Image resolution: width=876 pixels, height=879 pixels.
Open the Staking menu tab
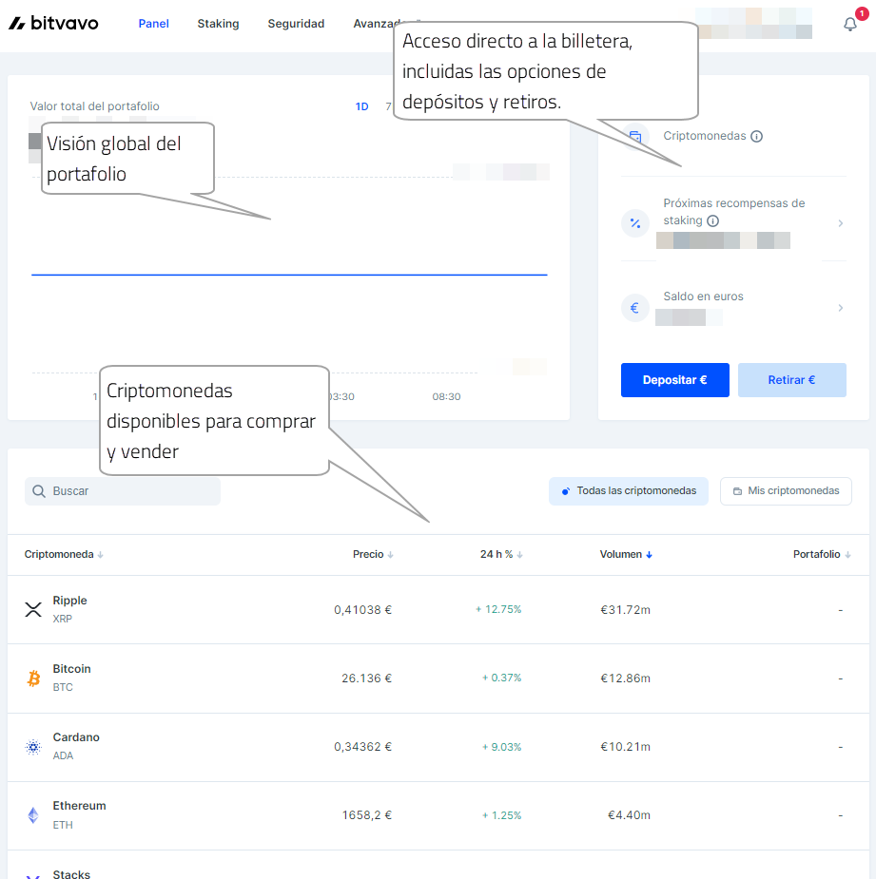218,24
